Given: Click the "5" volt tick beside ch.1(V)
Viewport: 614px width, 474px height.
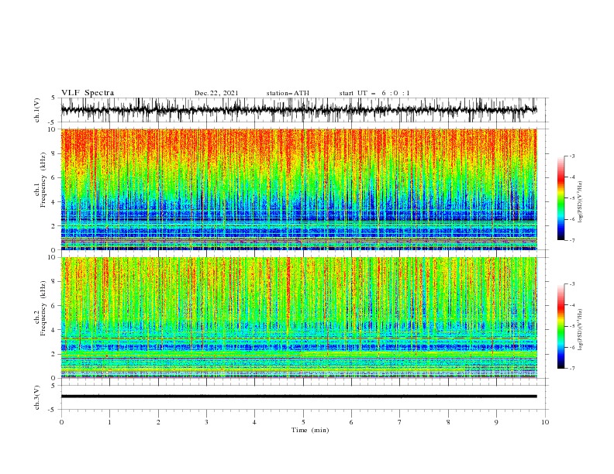Looking at the screenshot, I should [53, 98].
